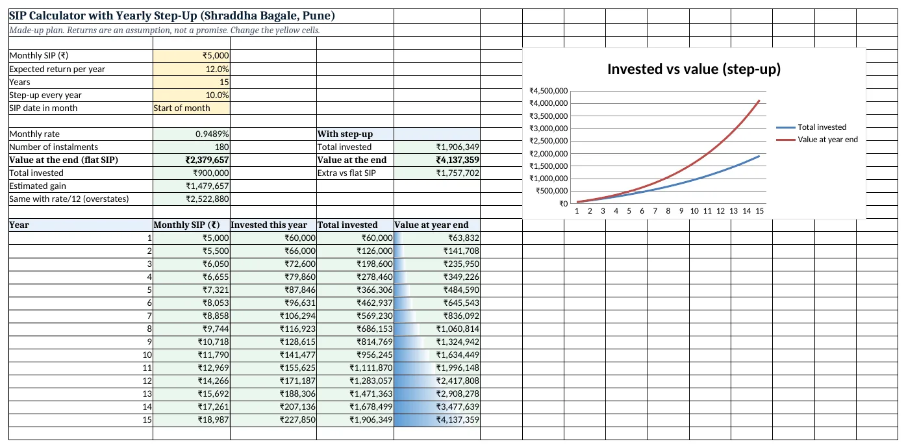Screen dimensions: 906x448
Task: Select year 4 total invested ₹278,460
Action: coord(355,277)
